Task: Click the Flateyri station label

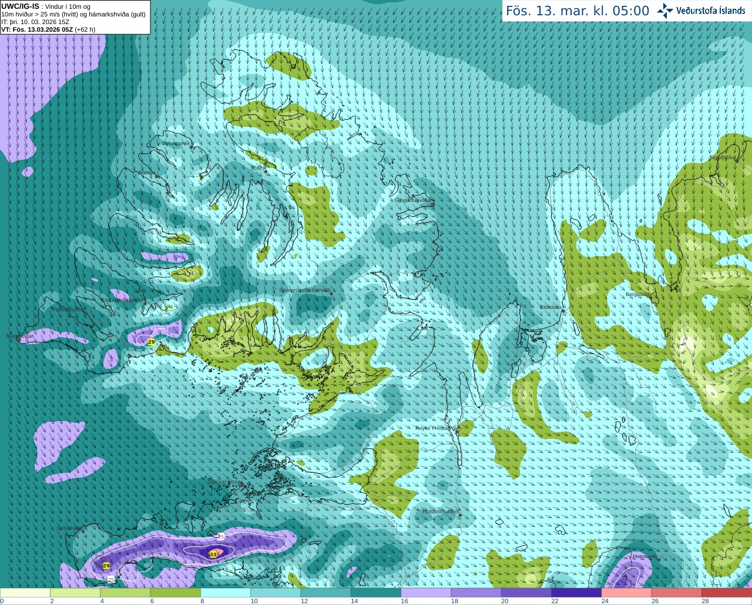Action: (x=147, y=173)
